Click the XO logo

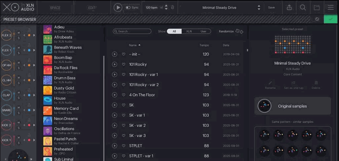[x=11, y=8]
